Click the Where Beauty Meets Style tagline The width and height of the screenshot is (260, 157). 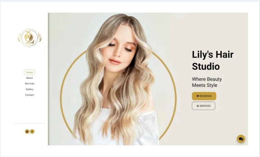[x=207, y=82]
